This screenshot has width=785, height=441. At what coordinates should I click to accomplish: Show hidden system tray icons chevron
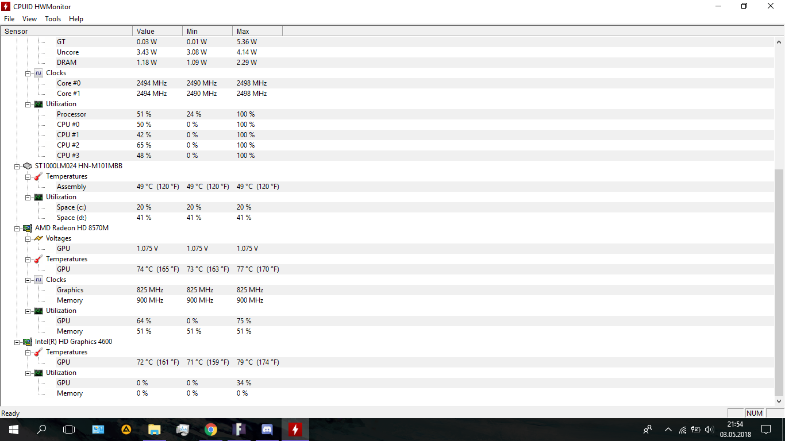point(668,429)
